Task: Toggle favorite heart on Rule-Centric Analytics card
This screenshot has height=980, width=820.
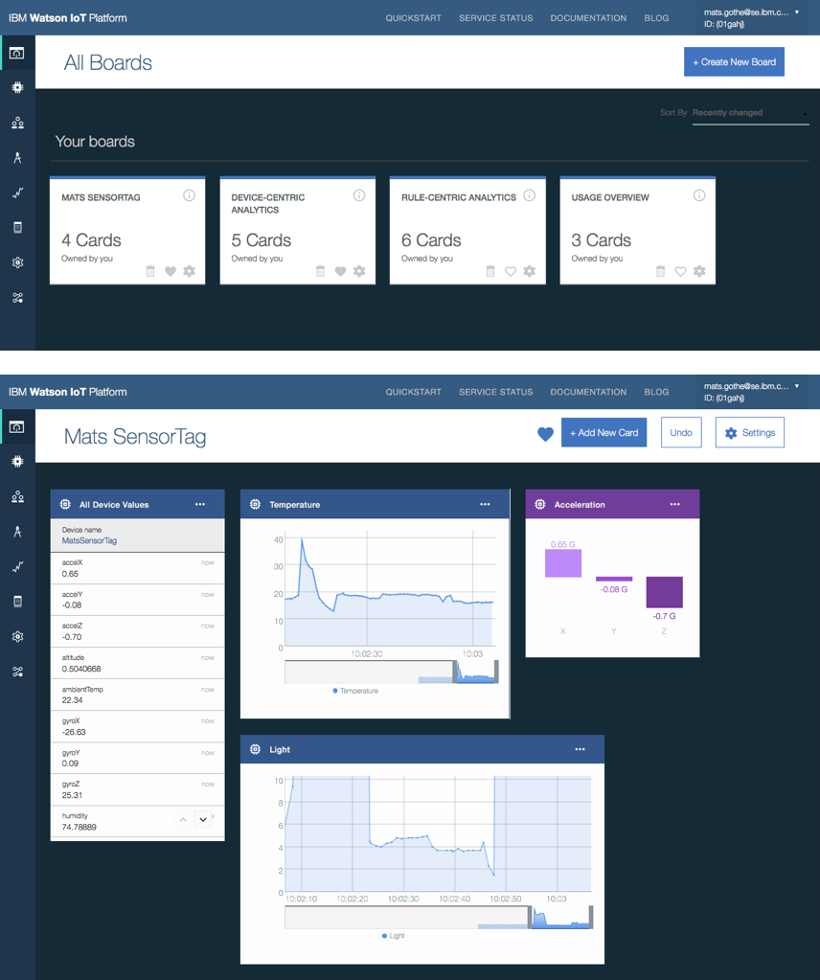Action: click(510, 271)
